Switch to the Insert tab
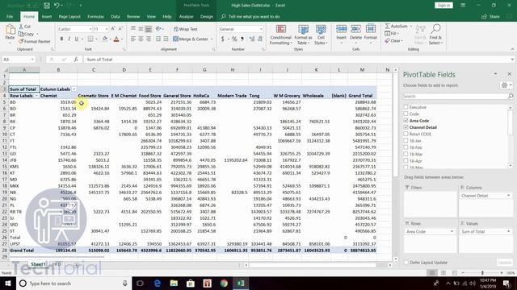This screenshot has width=517, height=290. (47, 16)
